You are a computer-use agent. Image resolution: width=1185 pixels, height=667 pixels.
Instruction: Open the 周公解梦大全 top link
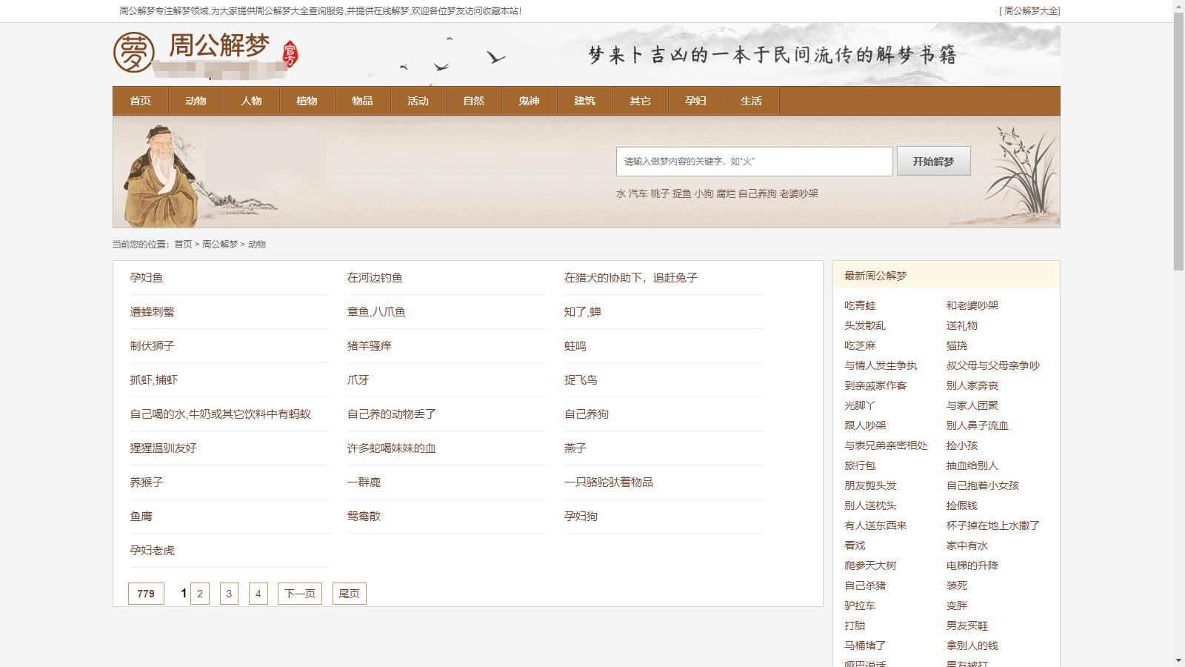(1030, 11)
